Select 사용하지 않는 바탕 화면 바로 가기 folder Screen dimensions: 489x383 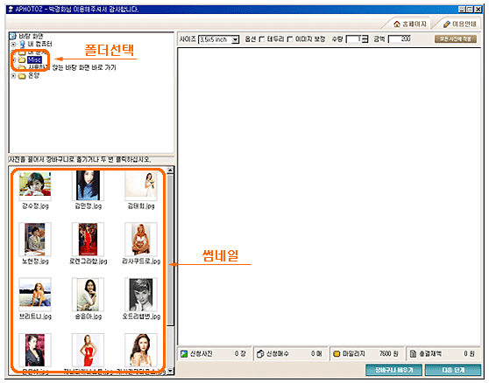click(x=72, y=67)
